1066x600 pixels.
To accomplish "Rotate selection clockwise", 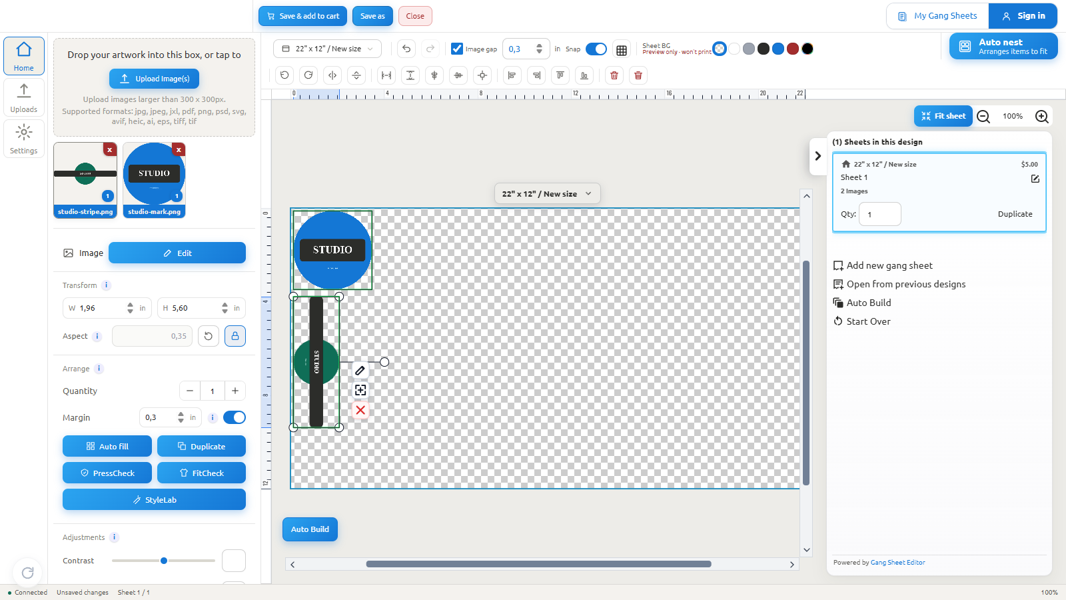I will point(308,75).
